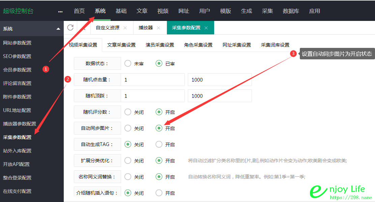Open the ellipsis menu beside 超级控制台
Image resolution: width=375 pixels, height=202 pixels.
pos(60,11)
